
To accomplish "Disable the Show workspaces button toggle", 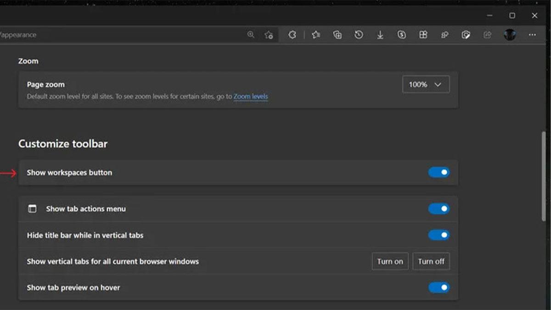I will coord(439,172).
